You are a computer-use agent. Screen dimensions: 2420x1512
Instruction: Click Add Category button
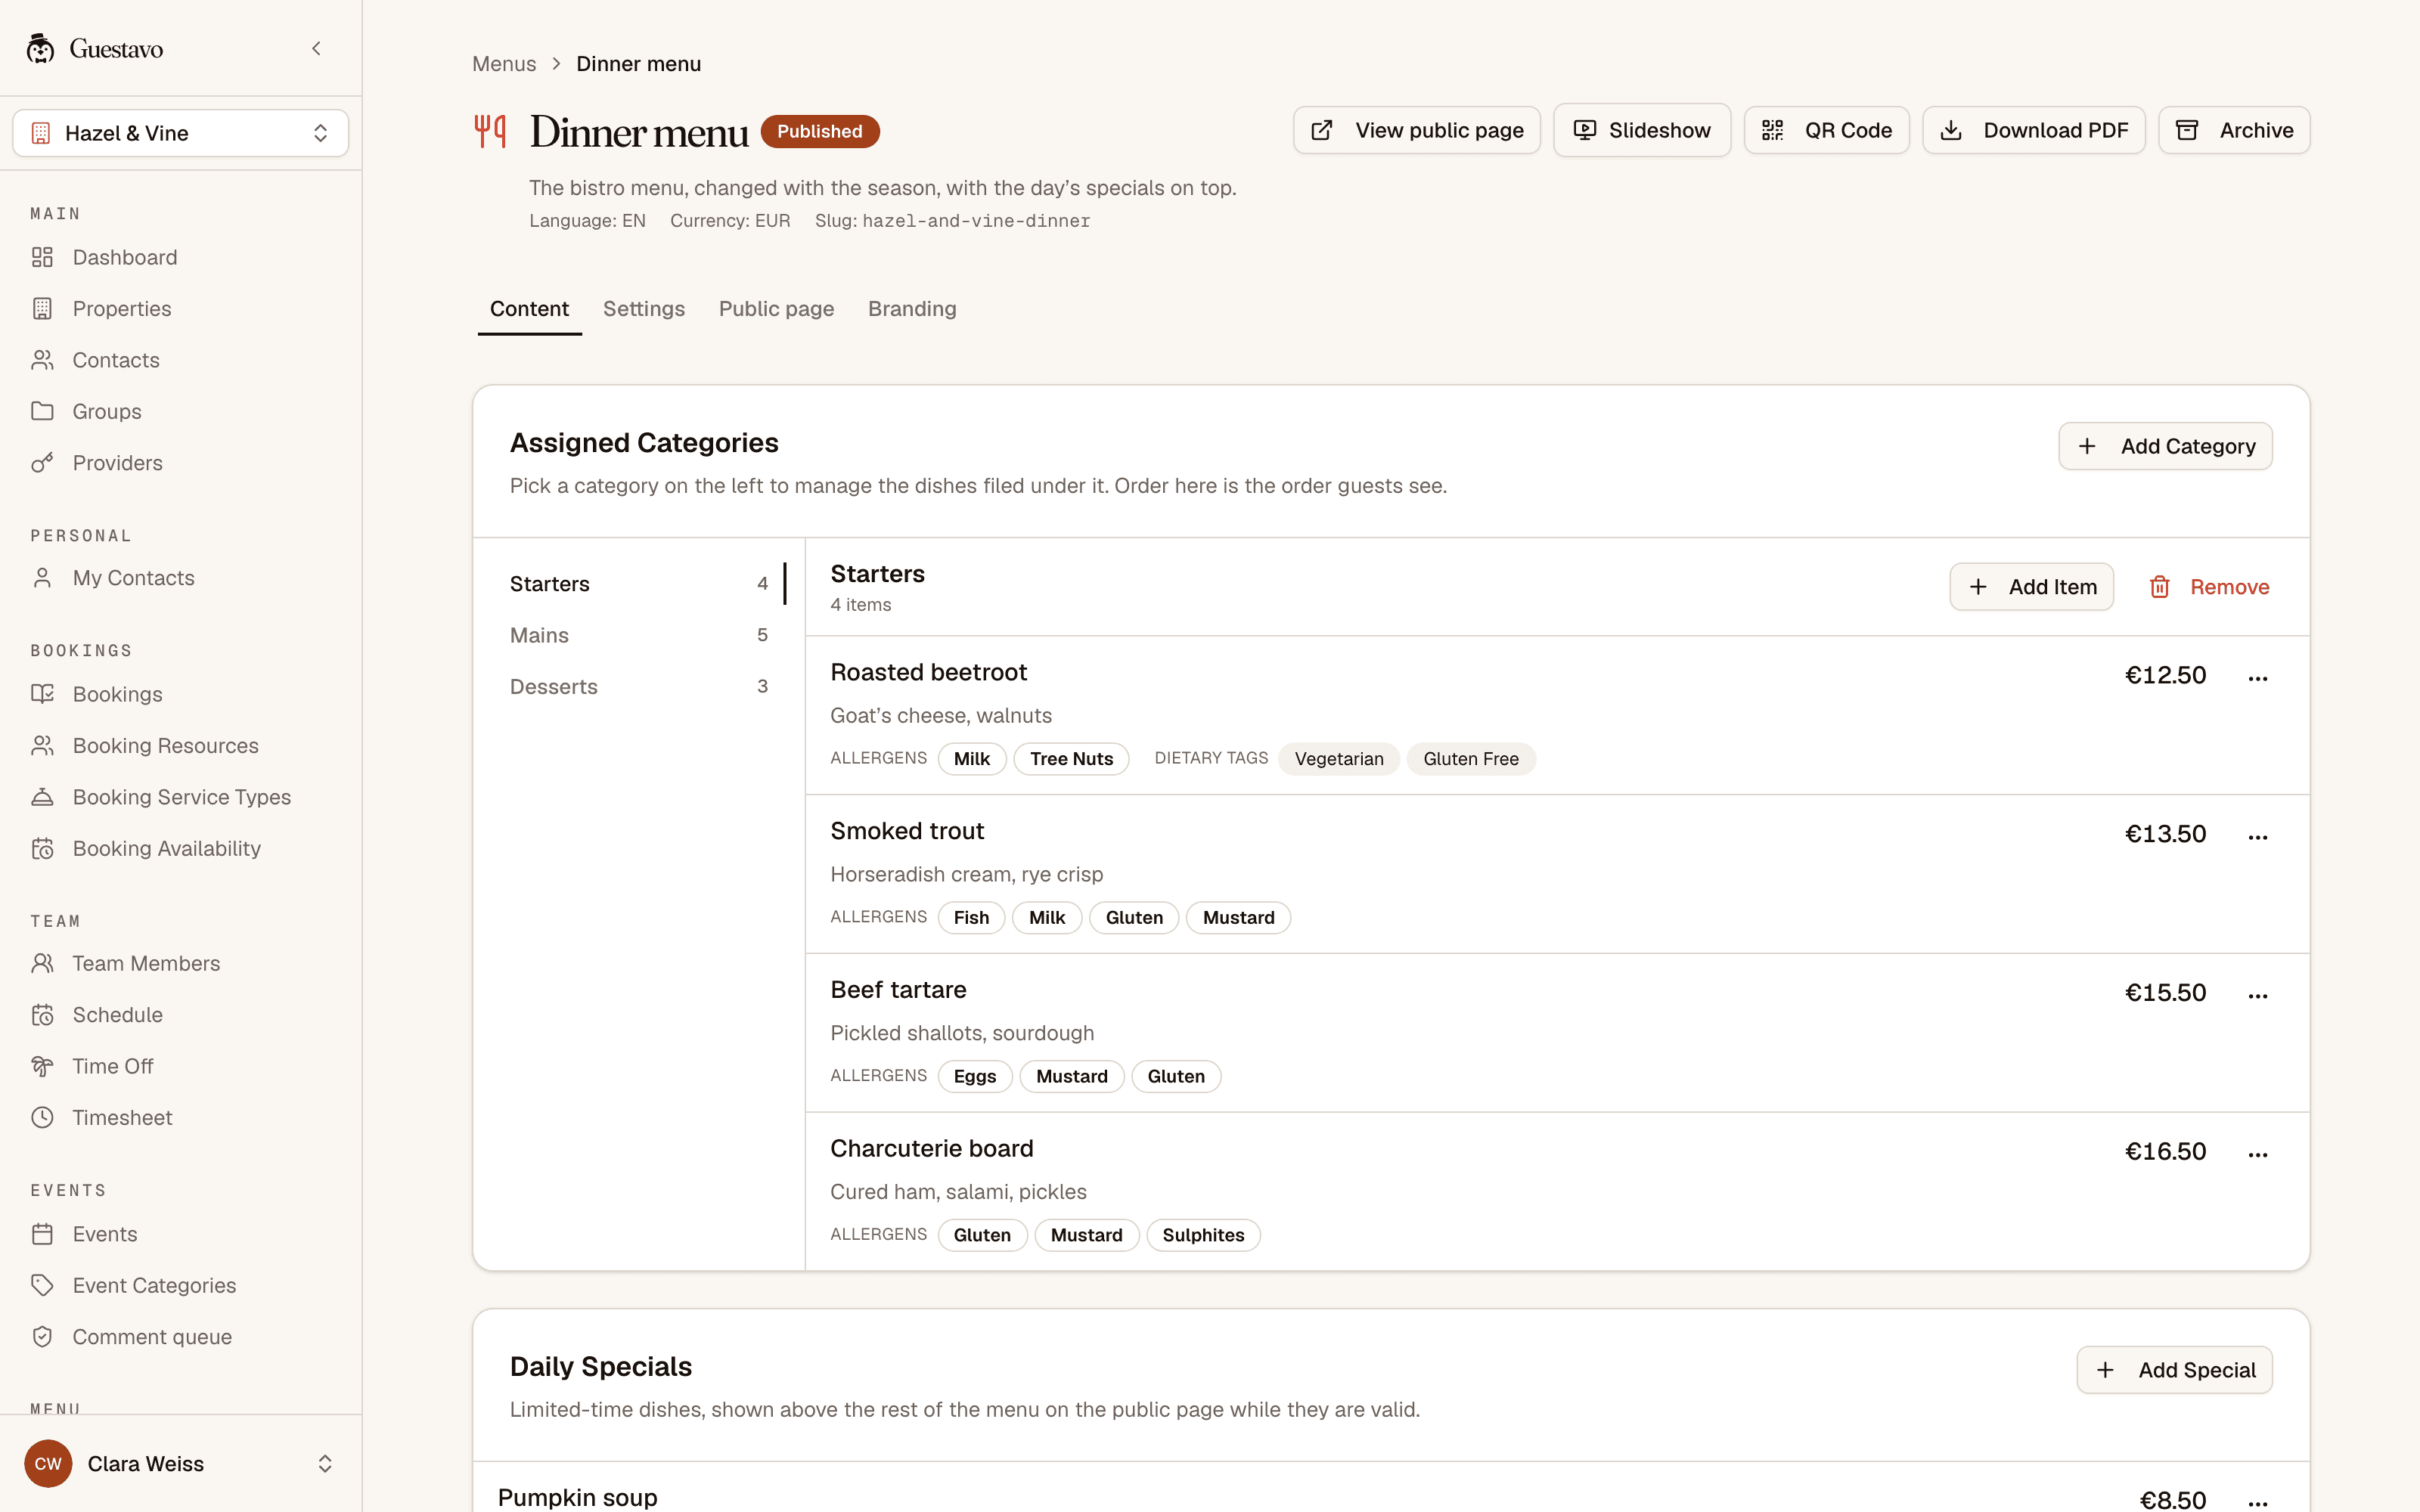click(x=2165, y=446)
